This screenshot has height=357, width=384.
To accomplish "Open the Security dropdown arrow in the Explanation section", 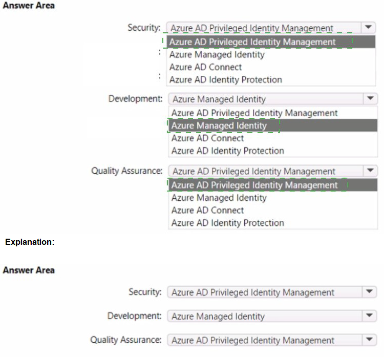I will point(369,292).
